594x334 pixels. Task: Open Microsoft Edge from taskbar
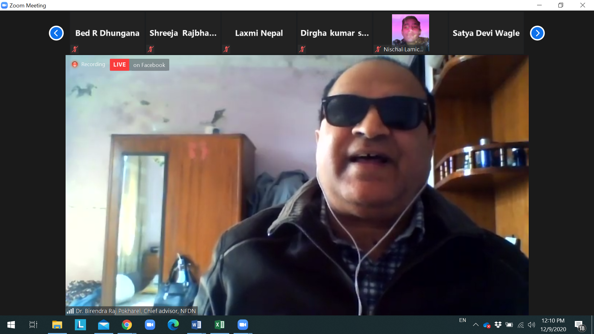pos(173,325)
